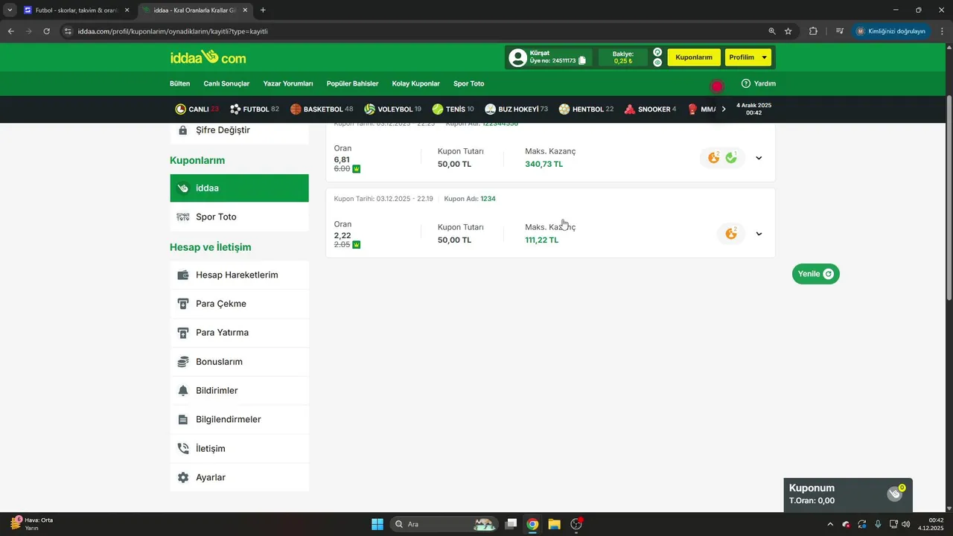The image size is (953, 536).
Task: Click the browser address bar
Action: pos(417,31)
